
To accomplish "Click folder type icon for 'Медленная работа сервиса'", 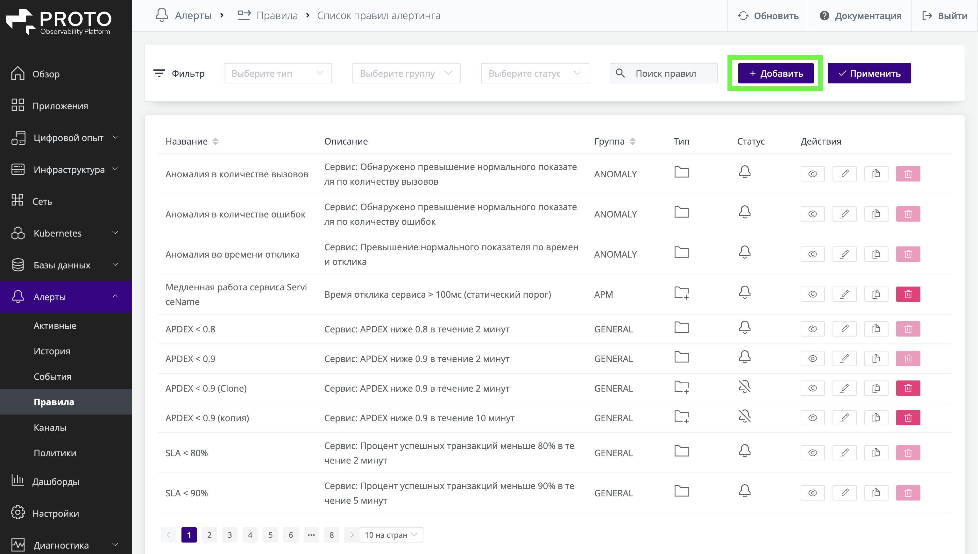I will click(x=682, y=293).
